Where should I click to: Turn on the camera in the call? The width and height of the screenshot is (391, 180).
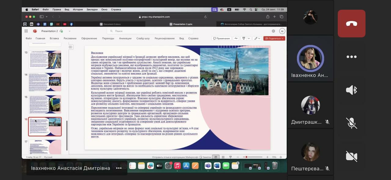click(351, 156)
